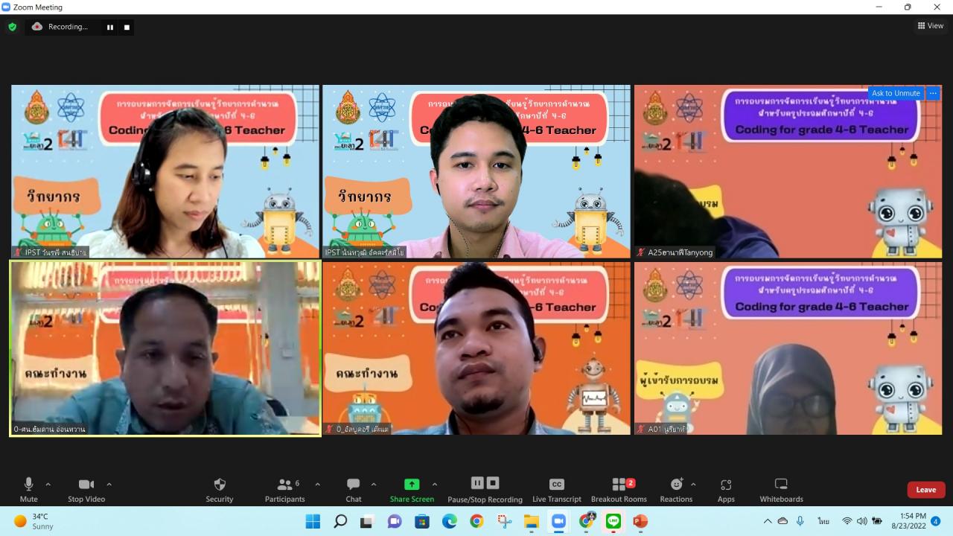Switch to Zoom taskbar icon

(558, 521)
